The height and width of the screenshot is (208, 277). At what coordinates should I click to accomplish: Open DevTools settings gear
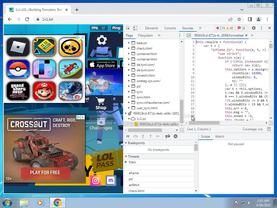[x=254, y=28]
